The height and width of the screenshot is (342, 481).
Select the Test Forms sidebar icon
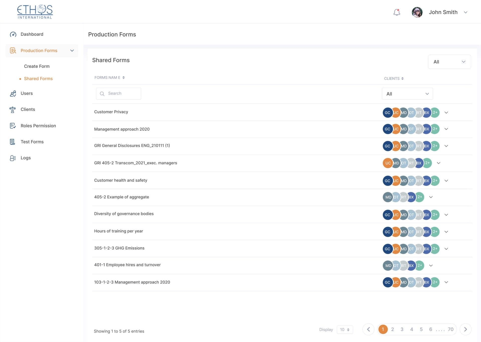click(13, 142)
